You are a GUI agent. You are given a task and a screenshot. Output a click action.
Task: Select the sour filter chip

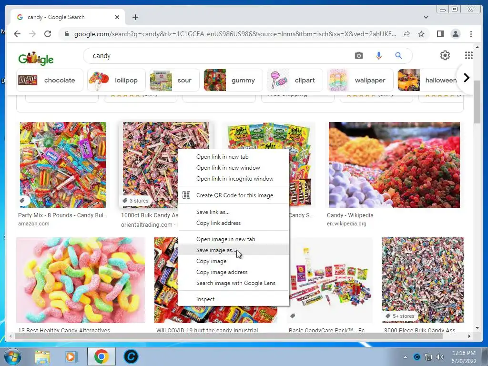coord(174,80)
